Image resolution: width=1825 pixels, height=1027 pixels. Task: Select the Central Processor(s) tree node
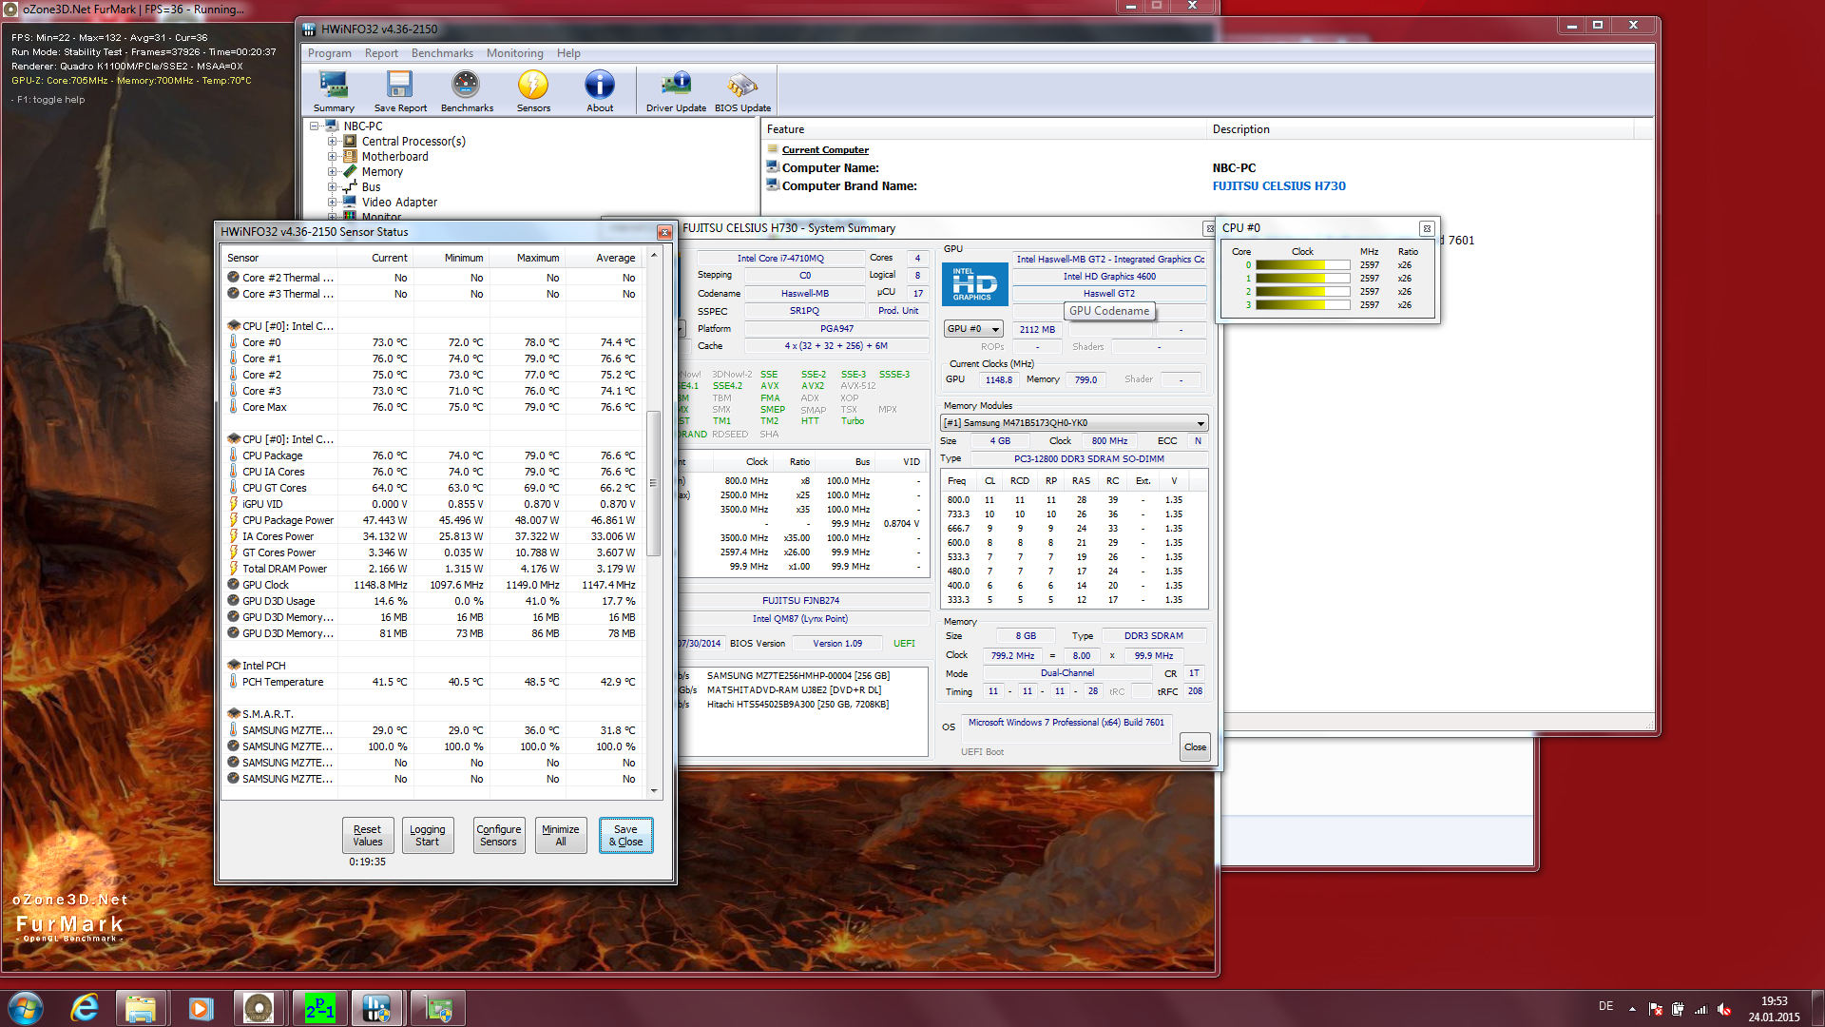tap(413, 141)
